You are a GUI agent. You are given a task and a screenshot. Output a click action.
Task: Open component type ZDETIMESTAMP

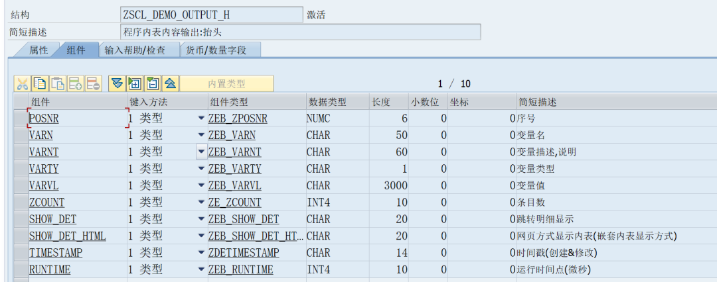(x=243, y=254)
